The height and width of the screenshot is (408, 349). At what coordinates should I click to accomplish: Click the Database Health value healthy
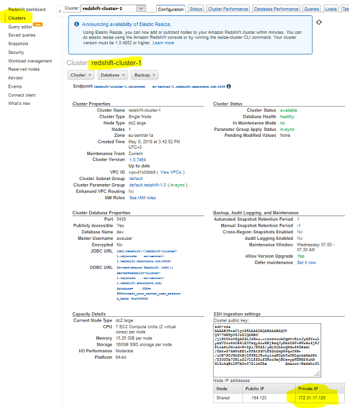[x=287, y=117]
